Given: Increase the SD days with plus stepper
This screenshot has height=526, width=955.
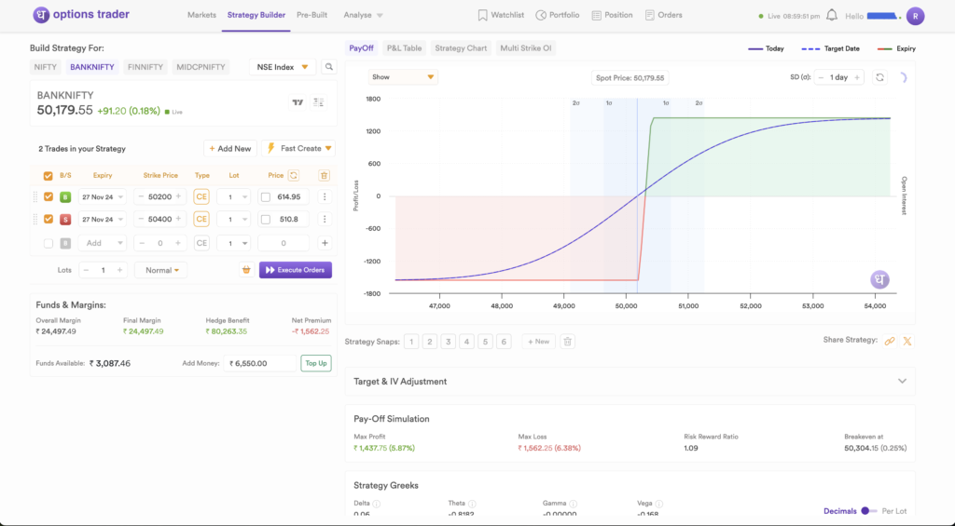Looking at the screenshot, I should tap(857, 77).
